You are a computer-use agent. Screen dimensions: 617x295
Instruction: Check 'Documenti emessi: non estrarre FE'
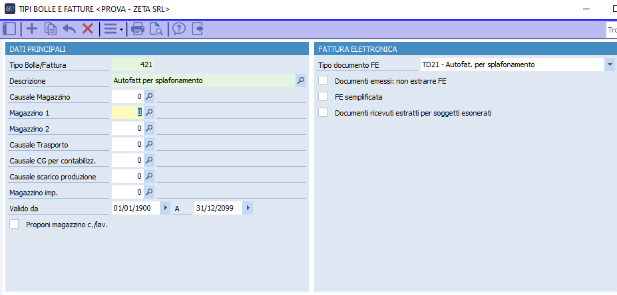pos(323,81)
